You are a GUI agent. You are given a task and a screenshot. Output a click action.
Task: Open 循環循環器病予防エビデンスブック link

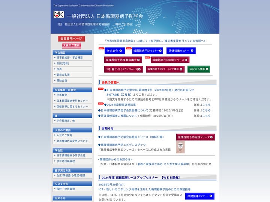click(x=122, y=145)
